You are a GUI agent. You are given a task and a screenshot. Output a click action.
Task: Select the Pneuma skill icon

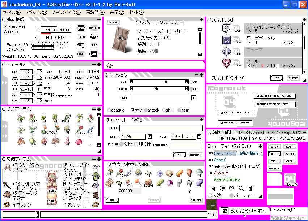coord(226,52)
